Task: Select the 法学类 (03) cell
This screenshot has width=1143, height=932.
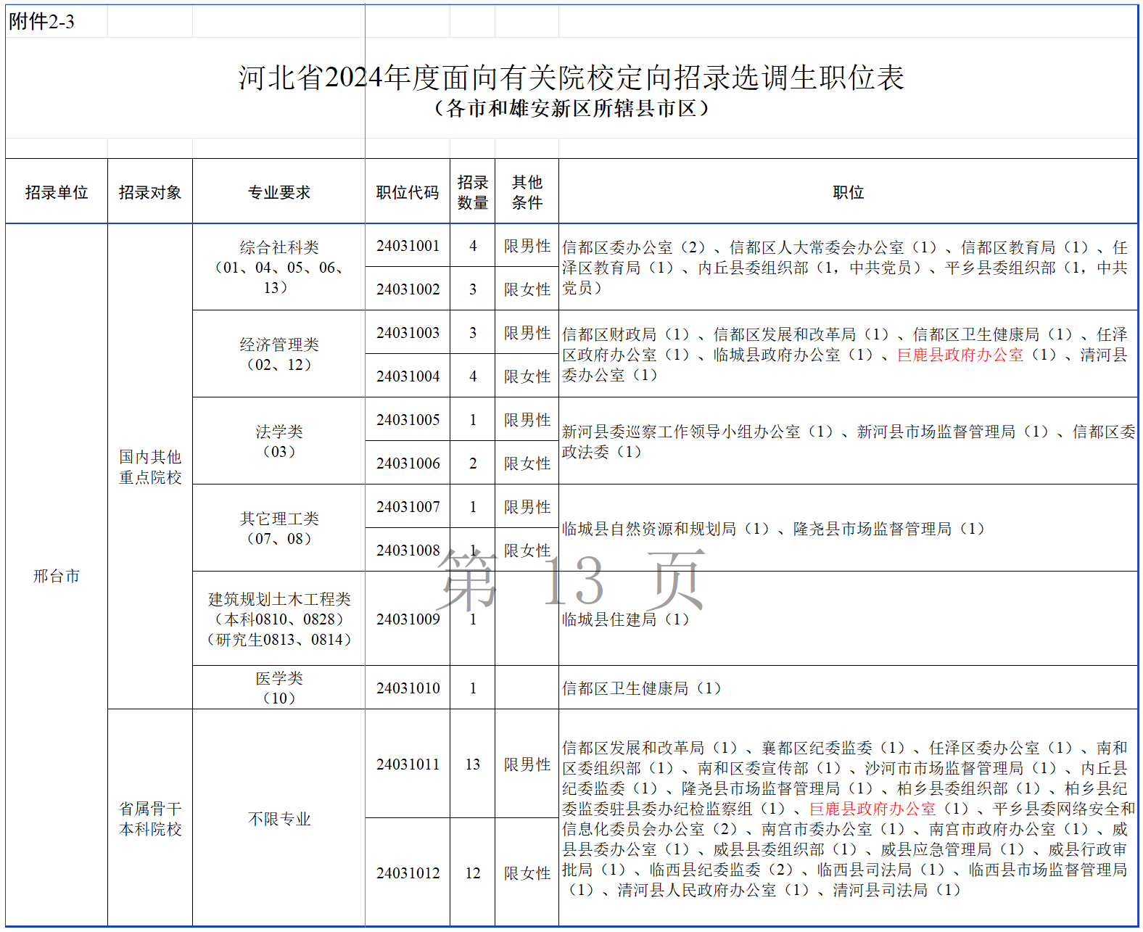Action: pos(279,442)
